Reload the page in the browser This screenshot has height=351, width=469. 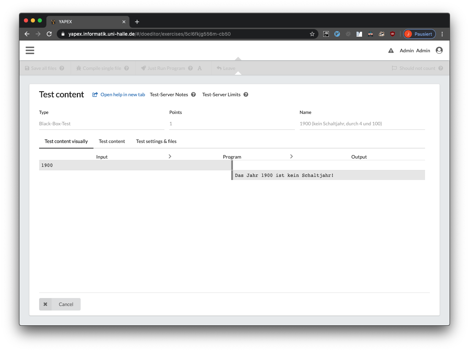click(49, 34)
